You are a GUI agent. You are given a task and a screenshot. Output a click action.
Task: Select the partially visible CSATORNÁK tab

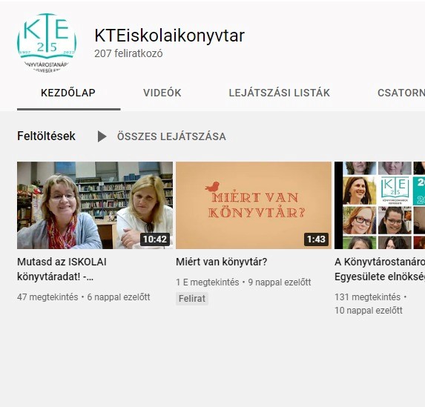coord(401,93)
